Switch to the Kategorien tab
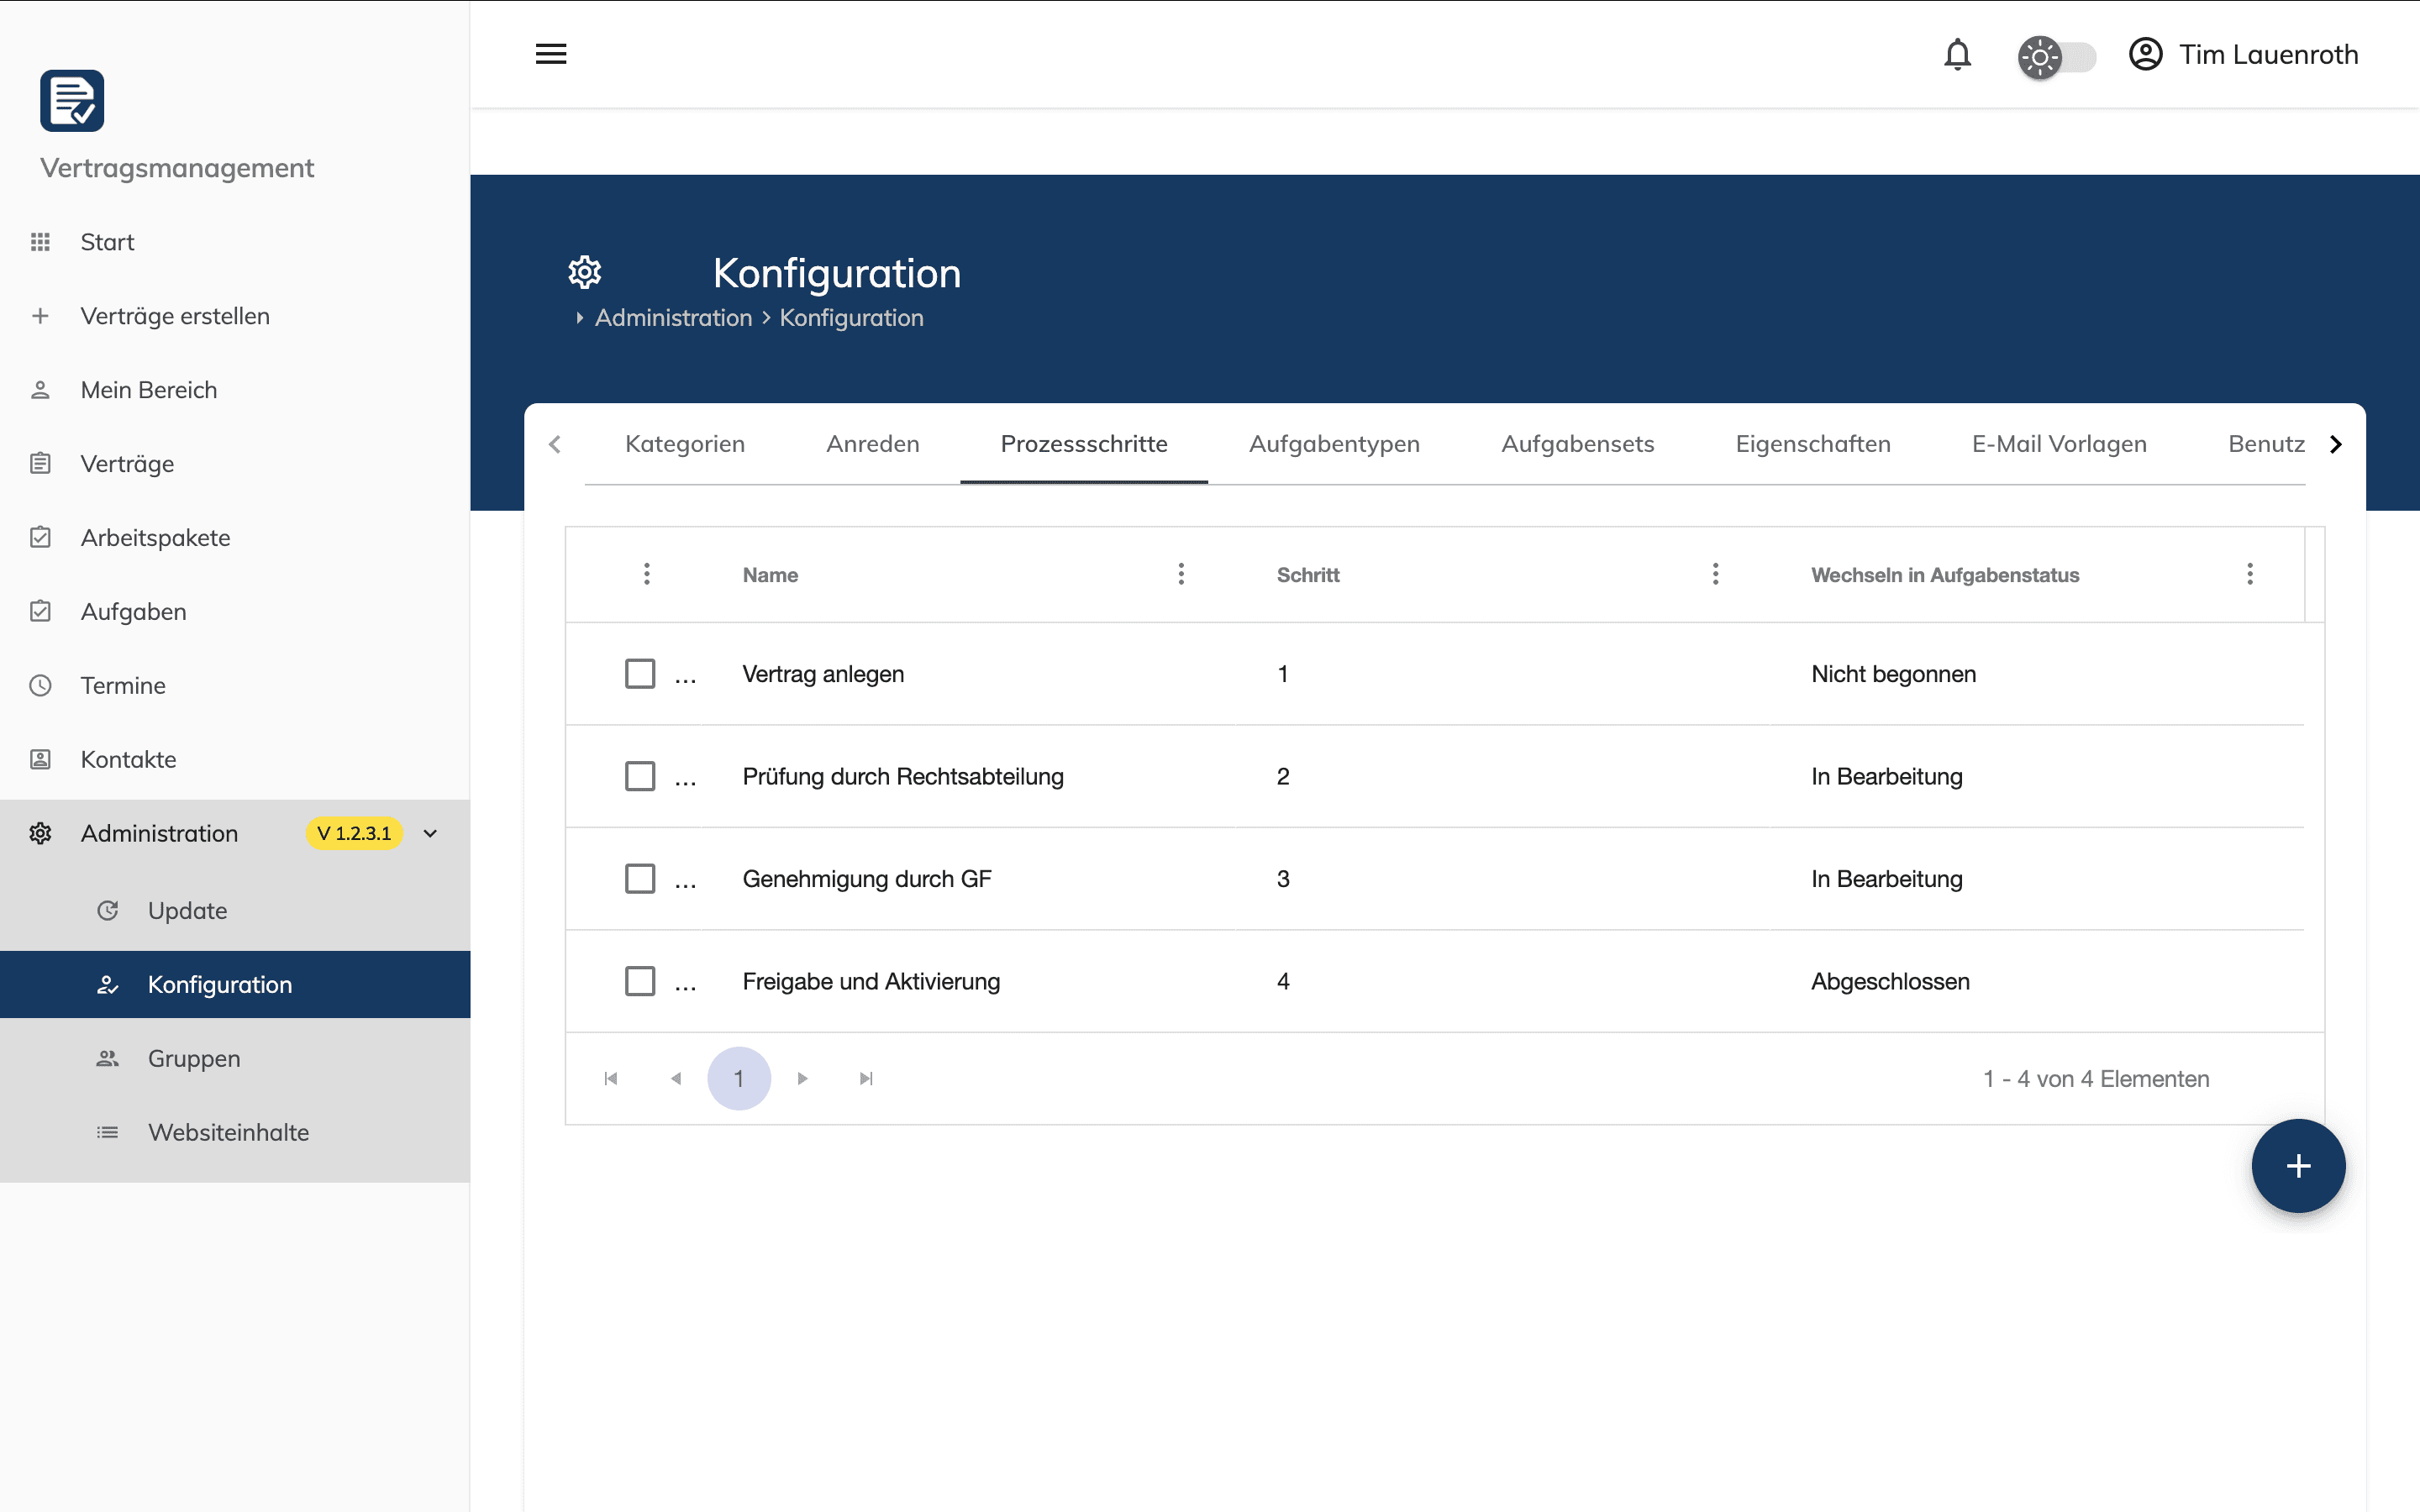The width and height of the screenshot is (2420, 1512). (685, 444)
